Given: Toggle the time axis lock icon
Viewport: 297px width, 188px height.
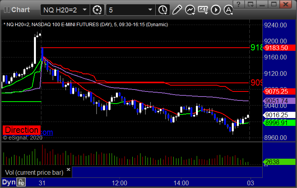Looking at the screenshot, I should (x=21, y=182).
